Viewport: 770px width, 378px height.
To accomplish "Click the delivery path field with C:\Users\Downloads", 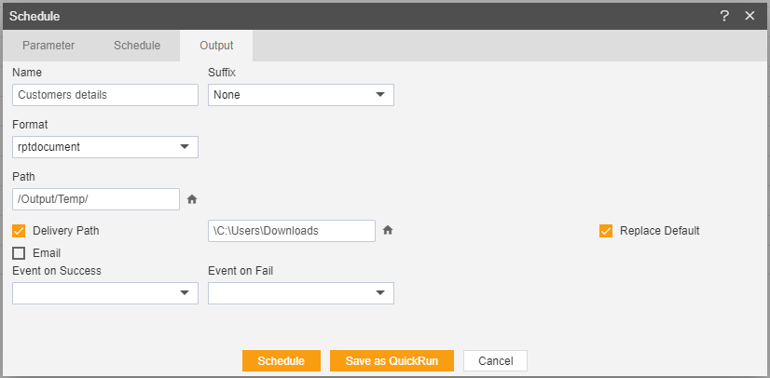I will pos(292,230).
